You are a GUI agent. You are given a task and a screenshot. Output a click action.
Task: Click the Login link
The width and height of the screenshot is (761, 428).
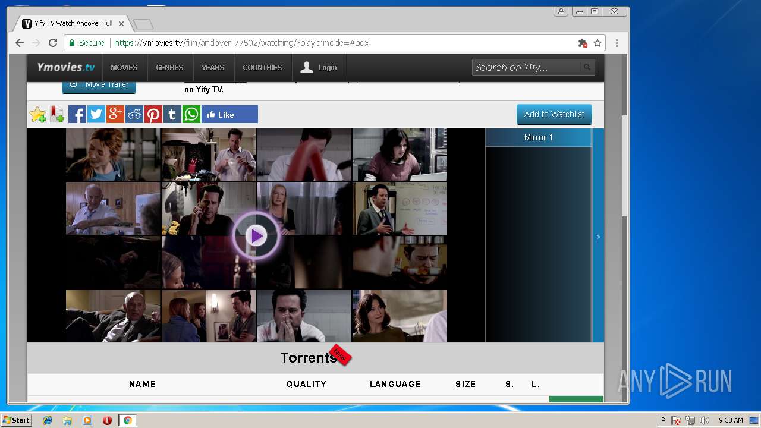[x=319, y=68]
